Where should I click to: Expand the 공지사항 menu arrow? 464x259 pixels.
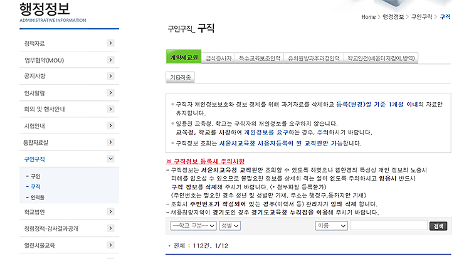click(110, 76)
